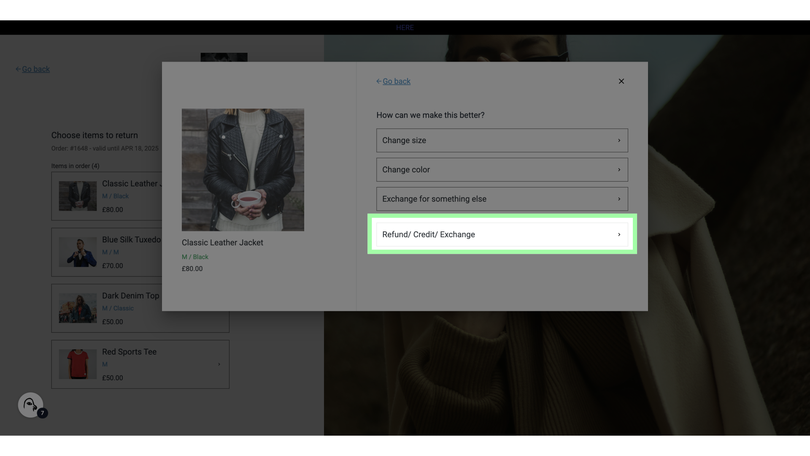Viewport: 810px width, 456px height.
Task: Select the Blue Silk Tuxedo thumbnail
Action: [78, 252]
